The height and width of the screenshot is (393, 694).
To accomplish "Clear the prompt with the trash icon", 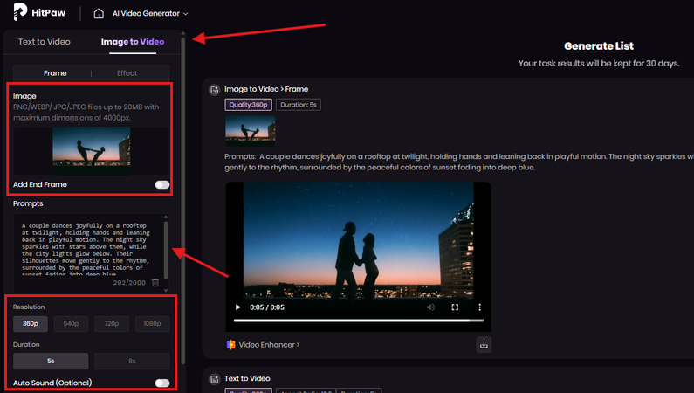I will point(155,282).
